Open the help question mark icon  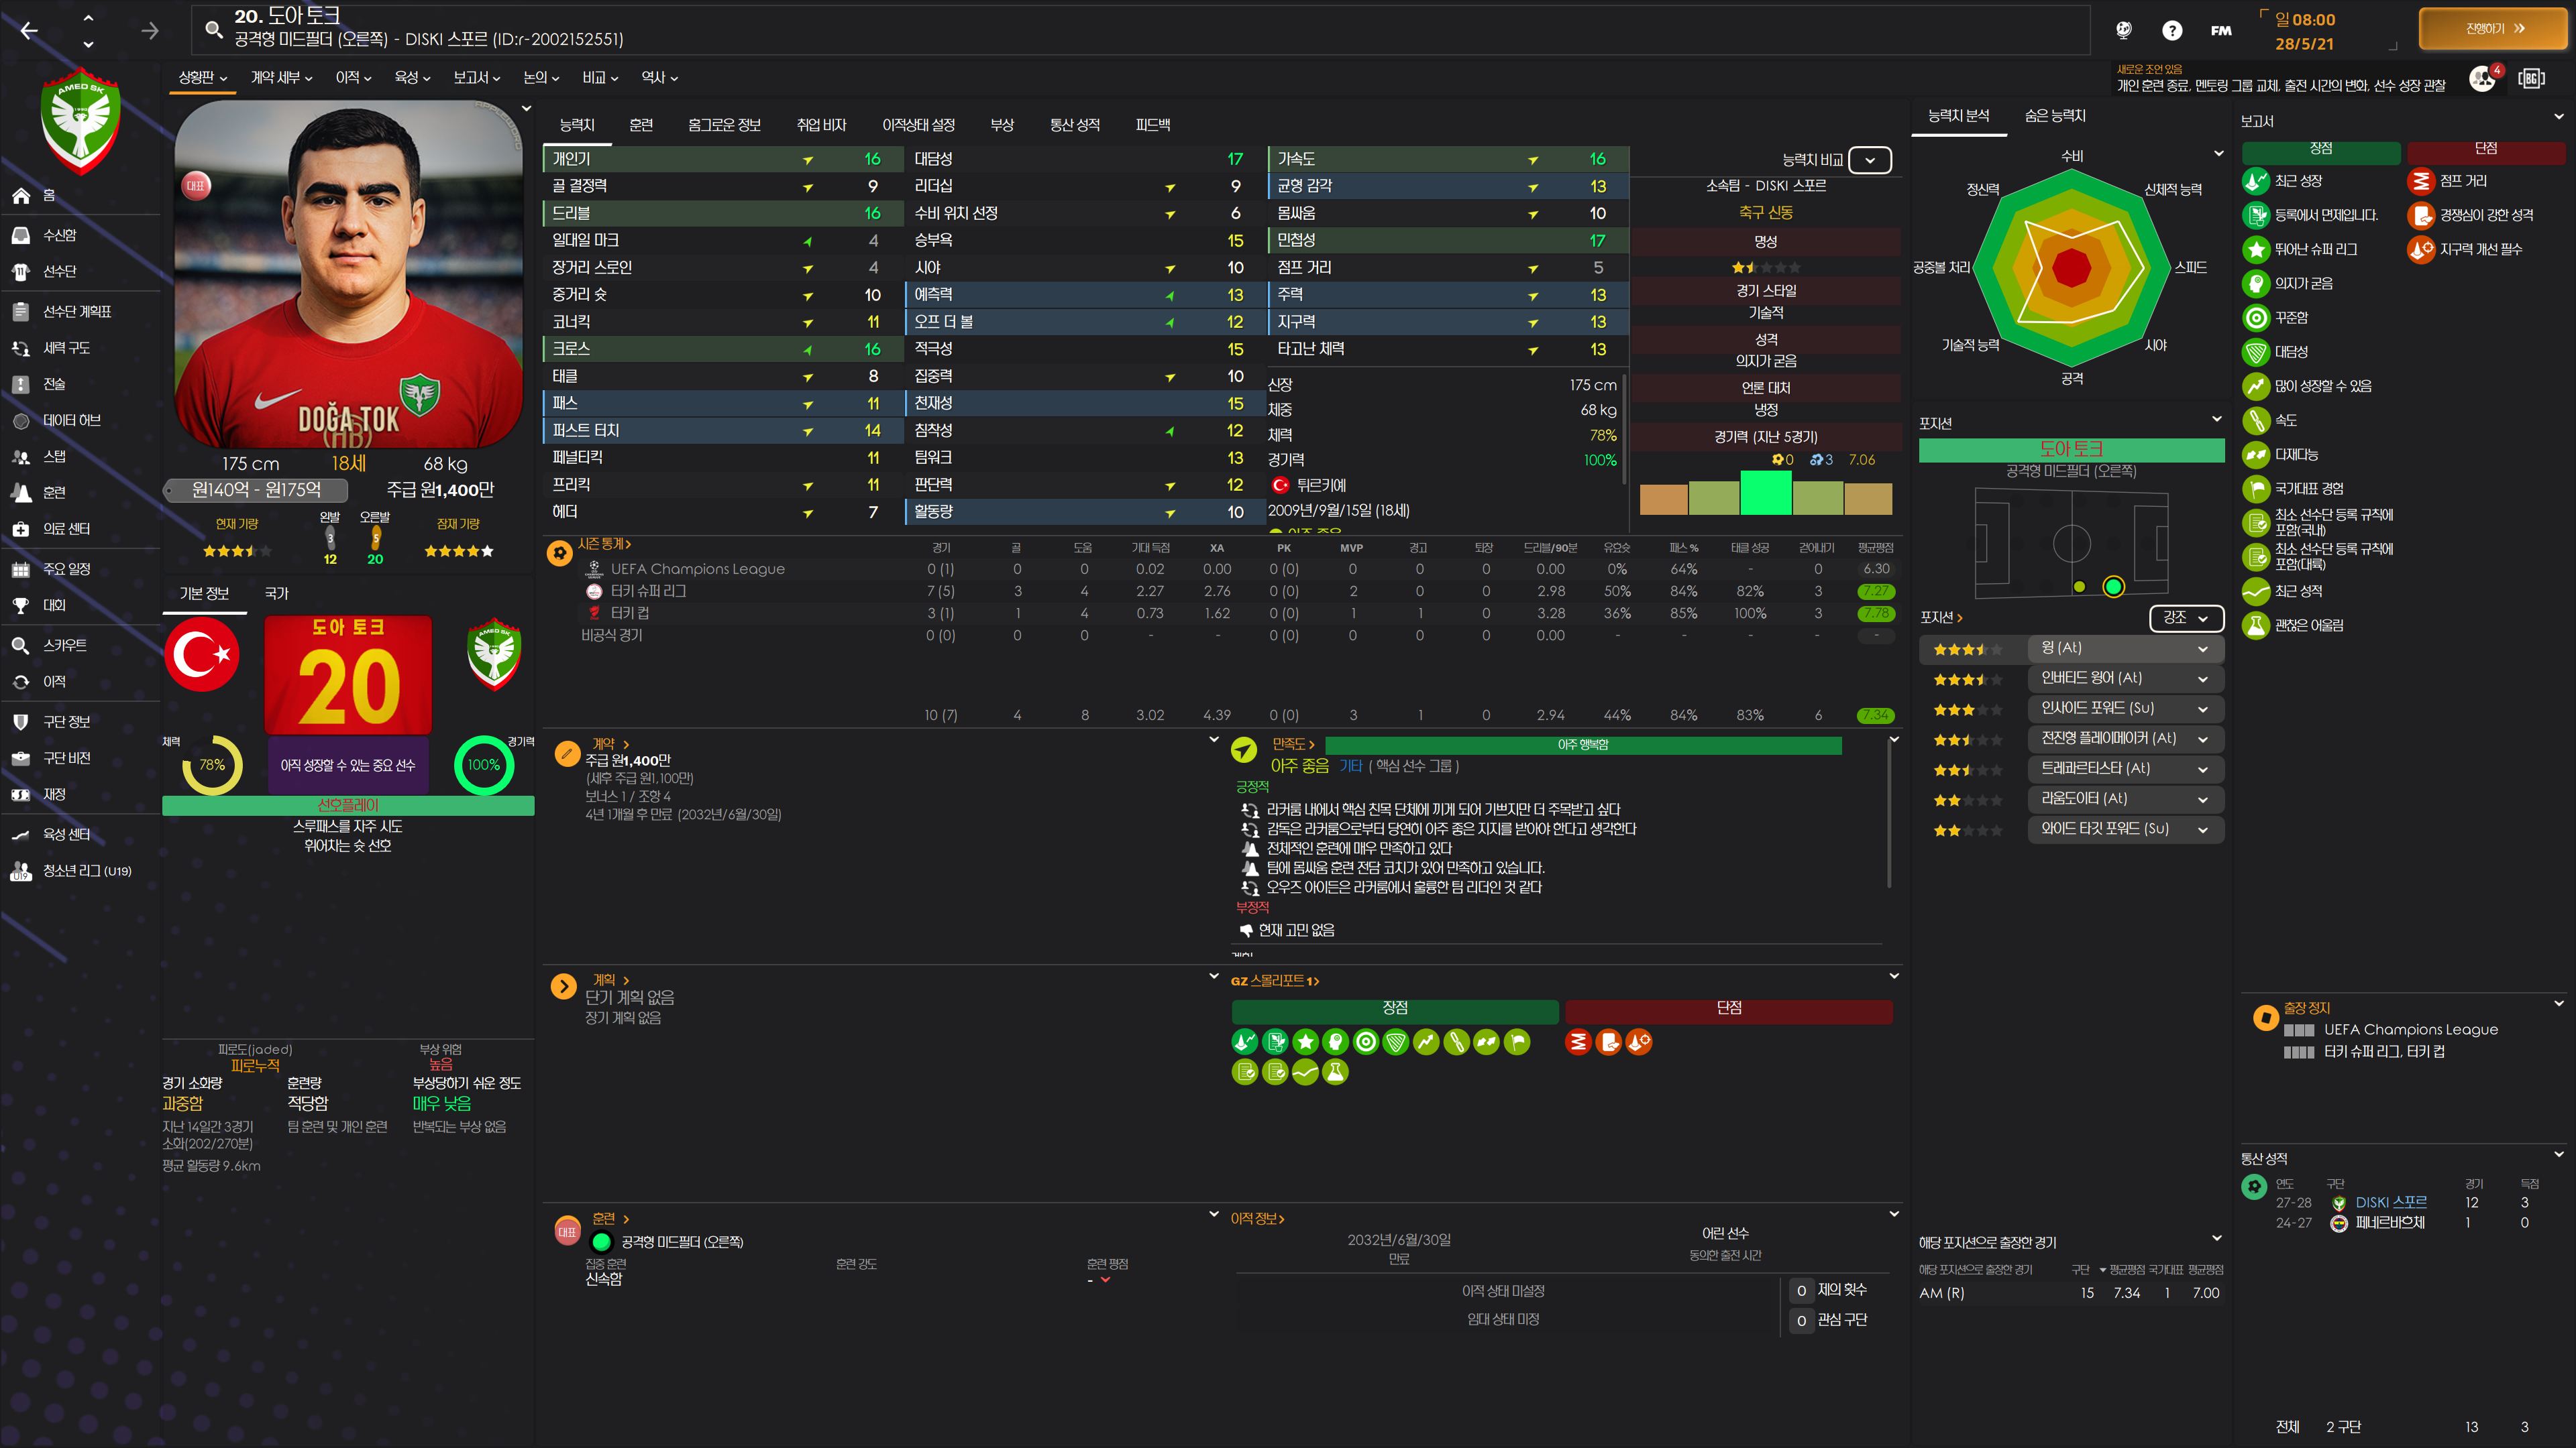pos(2171,31)
